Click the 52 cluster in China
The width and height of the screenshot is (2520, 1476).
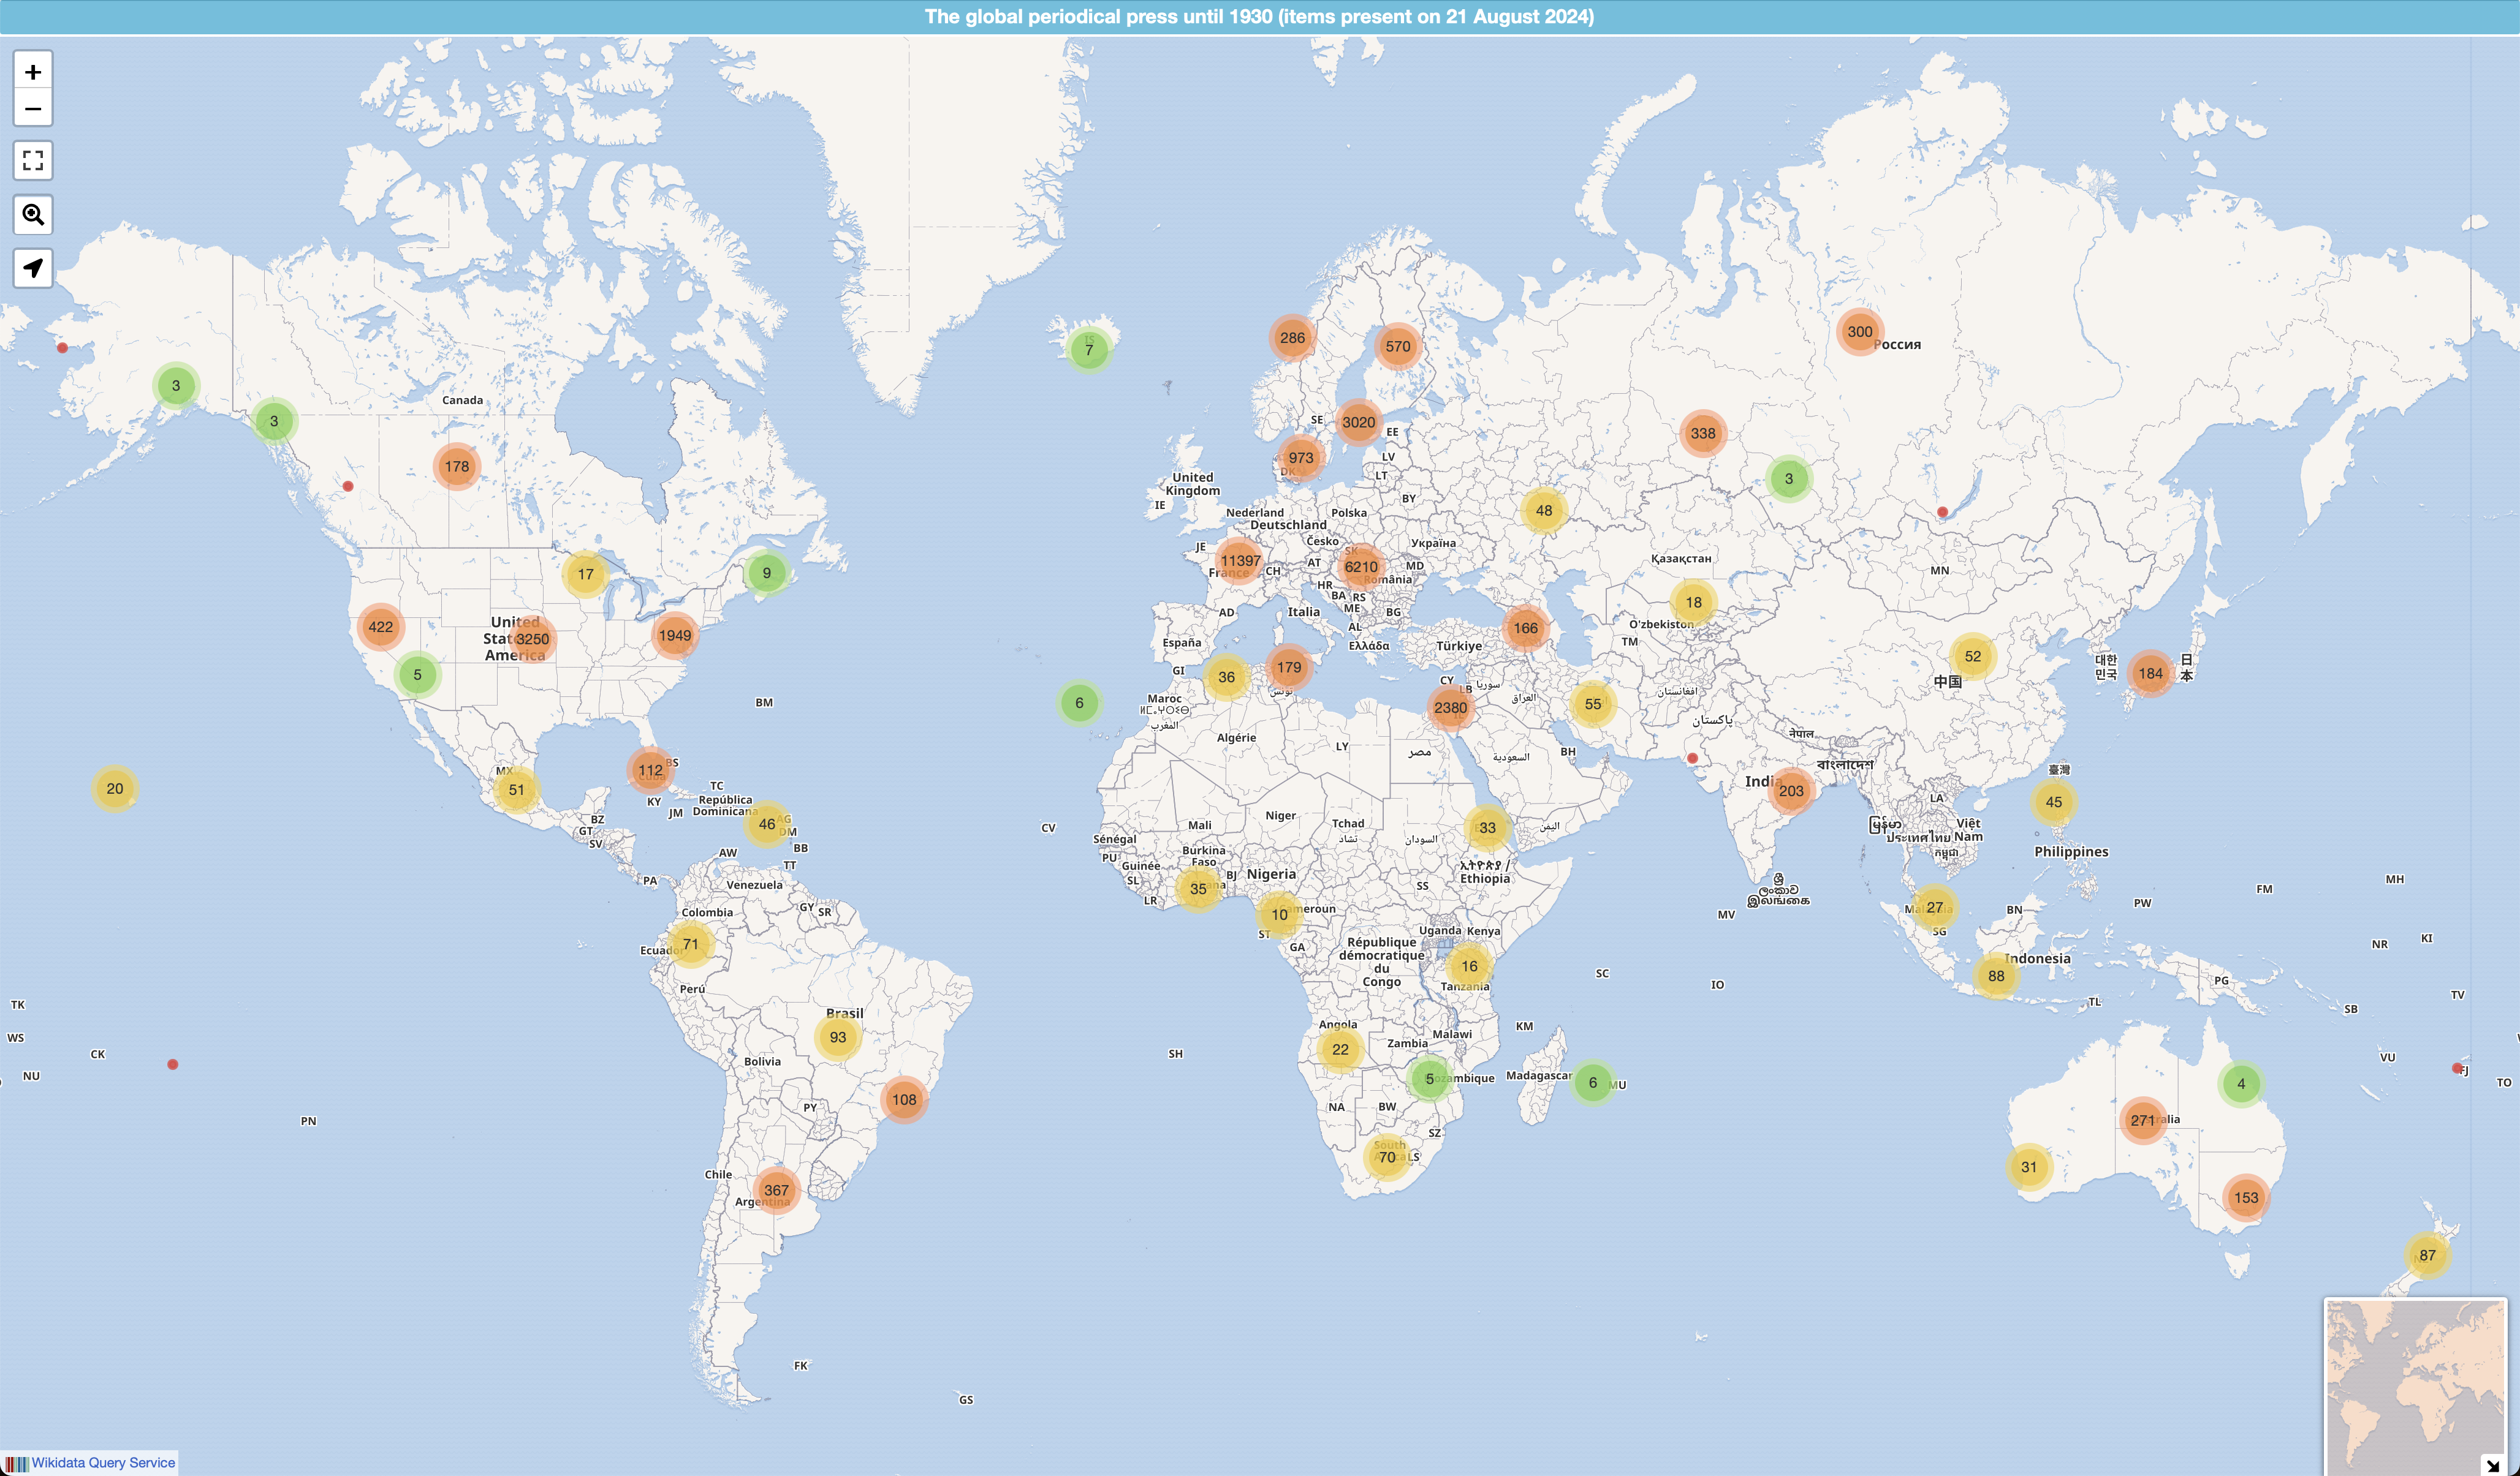pos(1973,657)
